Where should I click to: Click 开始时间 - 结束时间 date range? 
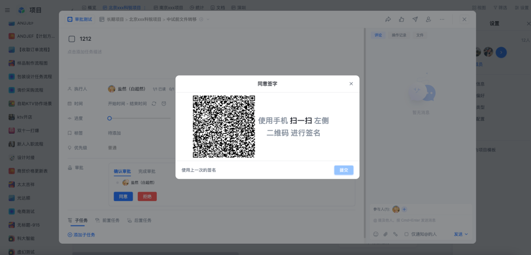tap(127, 104)
